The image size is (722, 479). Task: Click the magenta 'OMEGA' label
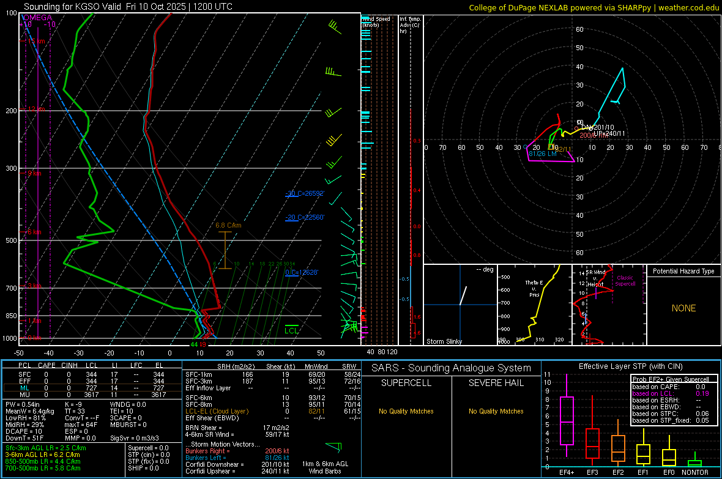(37, 18)
